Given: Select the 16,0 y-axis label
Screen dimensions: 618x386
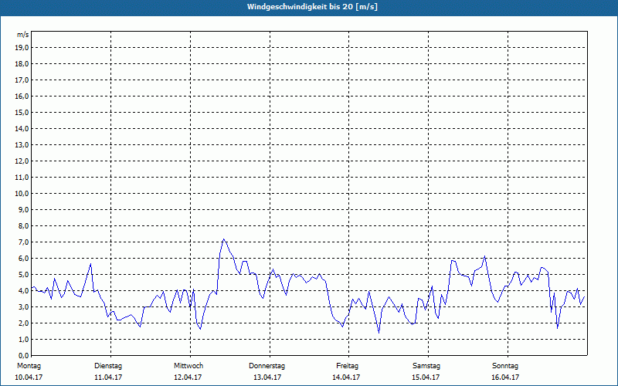Looking at the screenshot, I should pyautogui.click(x=22, y=96).
